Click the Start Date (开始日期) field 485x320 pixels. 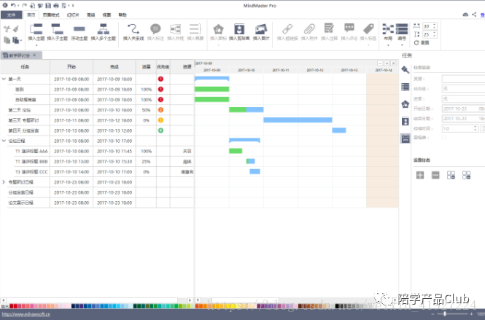463,109
